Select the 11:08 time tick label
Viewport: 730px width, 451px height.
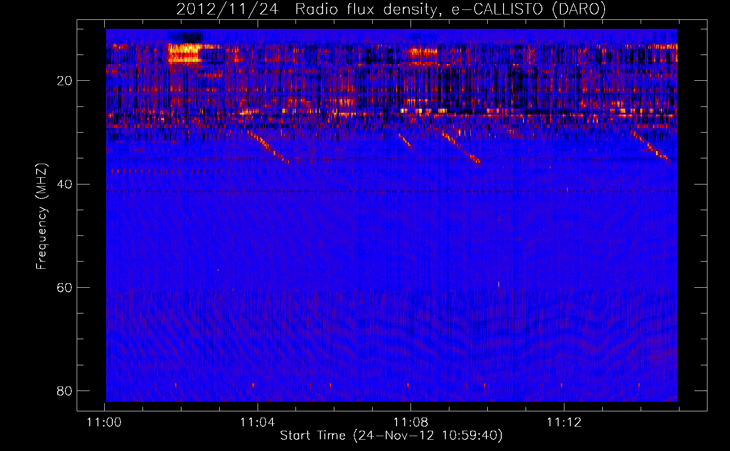coord(411,423)
